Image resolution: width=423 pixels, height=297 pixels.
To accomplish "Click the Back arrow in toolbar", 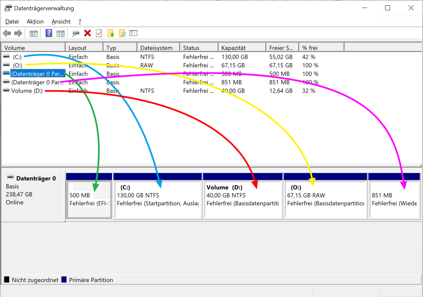I will pyautogui.click(x=7, y=33).
